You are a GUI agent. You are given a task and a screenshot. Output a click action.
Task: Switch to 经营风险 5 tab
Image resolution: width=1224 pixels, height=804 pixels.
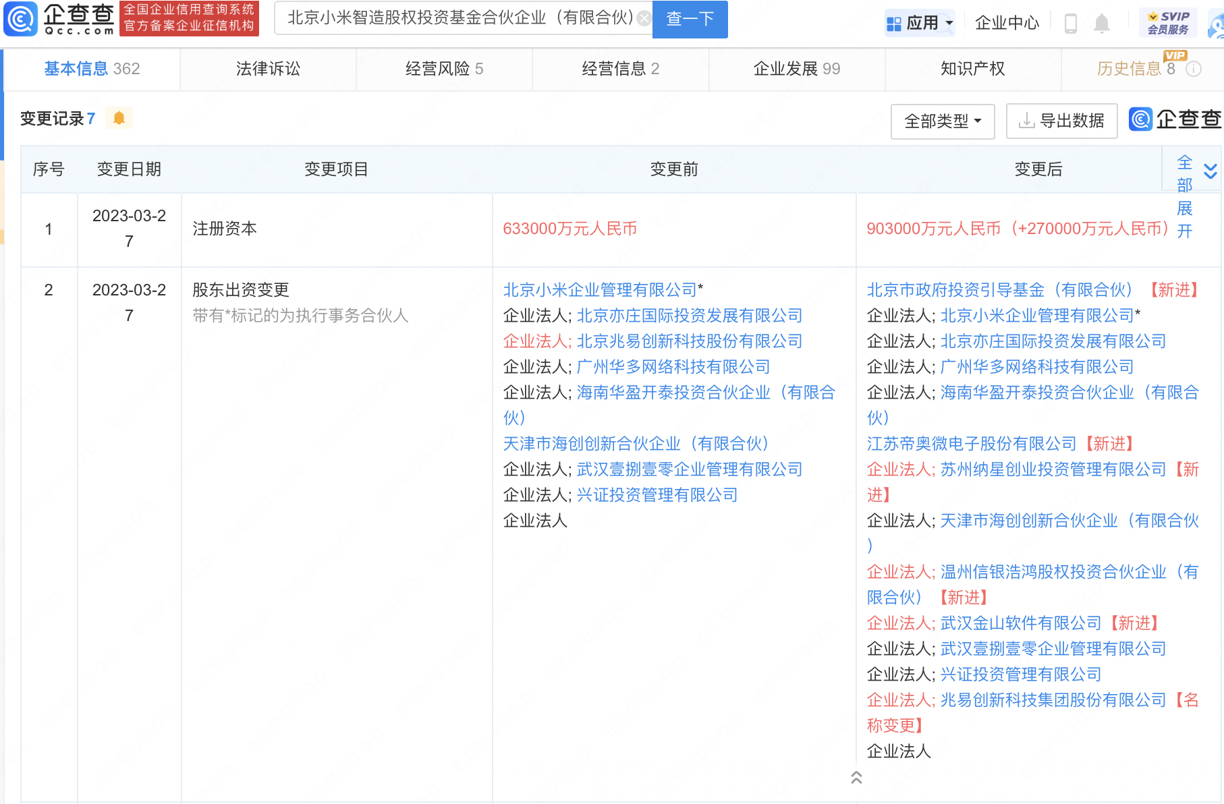tap(444, 69)
